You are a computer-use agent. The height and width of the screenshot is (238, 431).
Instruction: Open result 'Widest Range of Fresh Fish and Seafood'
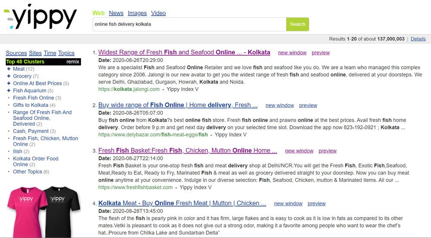click(184, 52)
